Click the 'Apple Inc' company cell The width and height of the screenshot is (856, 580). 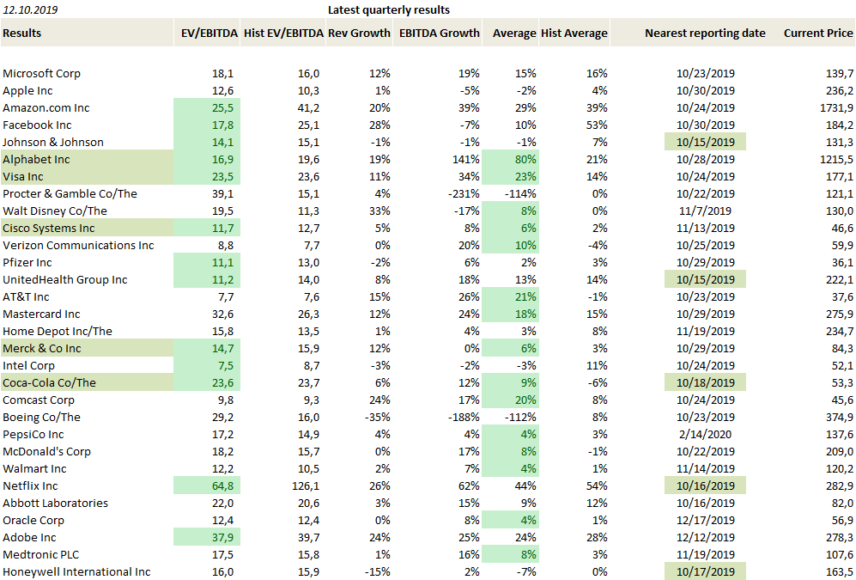(x=27, y=91)
